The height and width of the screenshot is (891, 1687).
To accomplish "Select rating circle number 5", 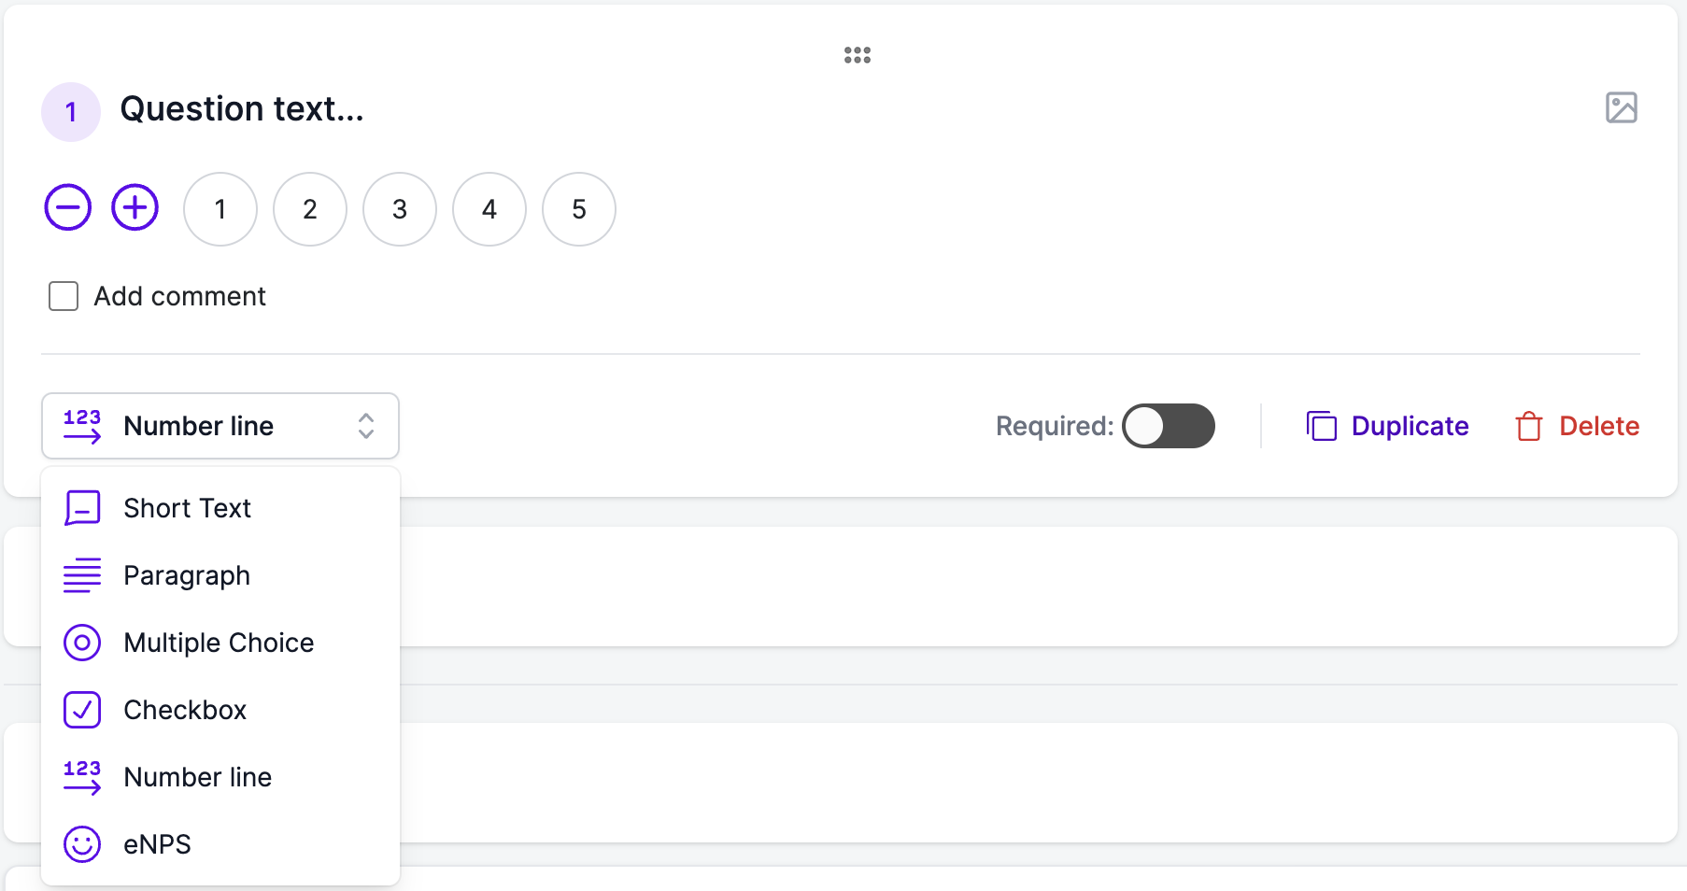I will coord(579,209).
